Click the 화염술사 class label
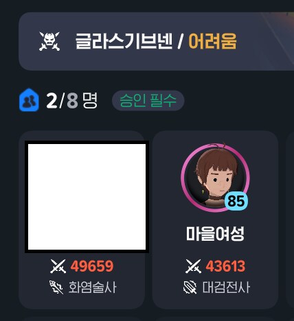 coord(93,287)
